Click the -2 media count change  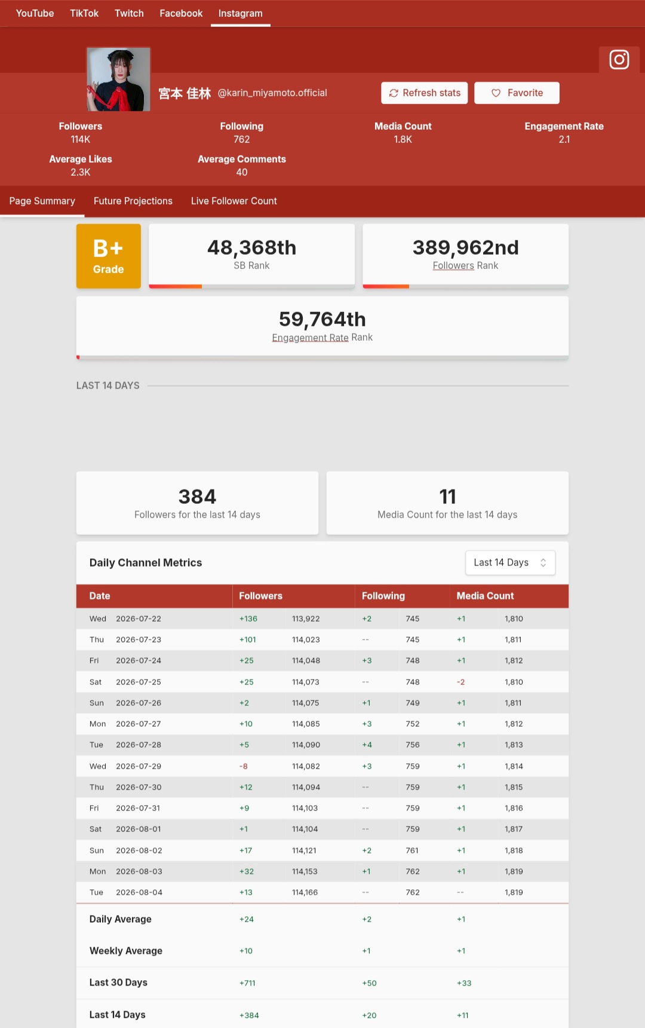pyautogui.click(x=460, y=682)
